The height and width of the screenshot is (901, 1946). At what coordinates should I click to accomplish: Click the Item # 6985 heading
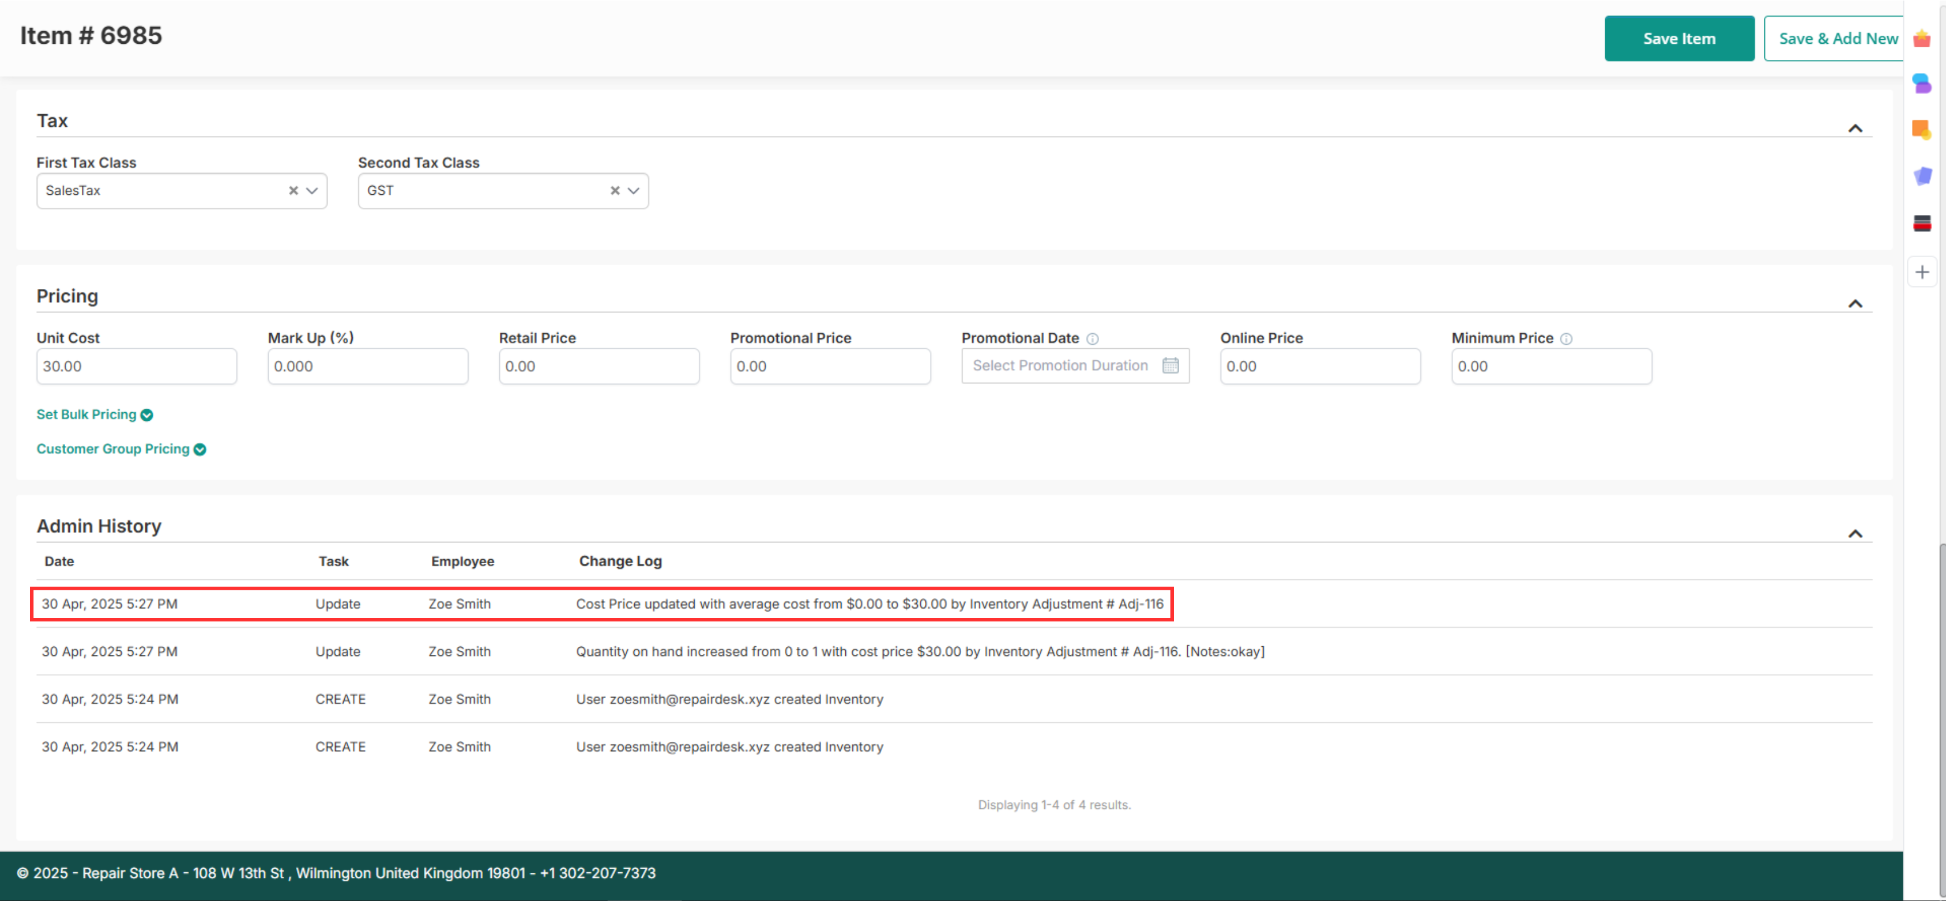pyautogui.click(x=91, y=36)
